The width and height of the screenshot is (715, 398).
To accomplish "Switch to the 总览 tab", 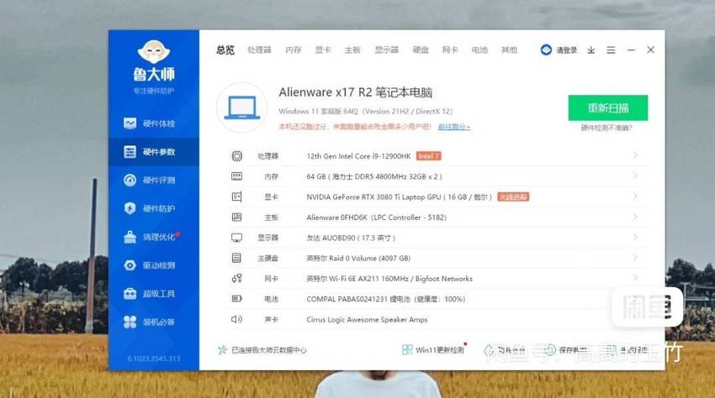I will point(225,50).
